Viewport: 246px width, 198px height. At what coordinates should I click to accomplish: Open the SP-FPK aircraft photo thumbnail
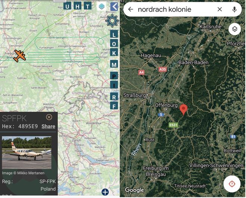coord(26,153)
